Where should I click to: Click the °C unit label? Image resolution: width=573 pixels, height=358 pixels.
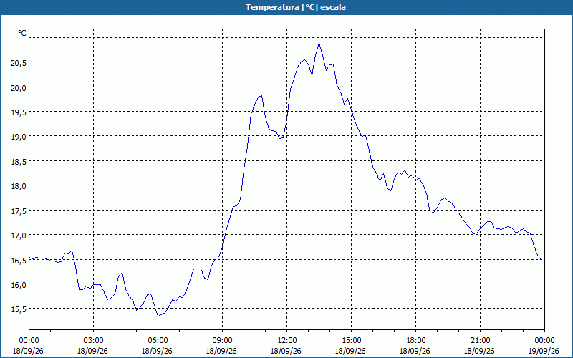click(22, 33)
